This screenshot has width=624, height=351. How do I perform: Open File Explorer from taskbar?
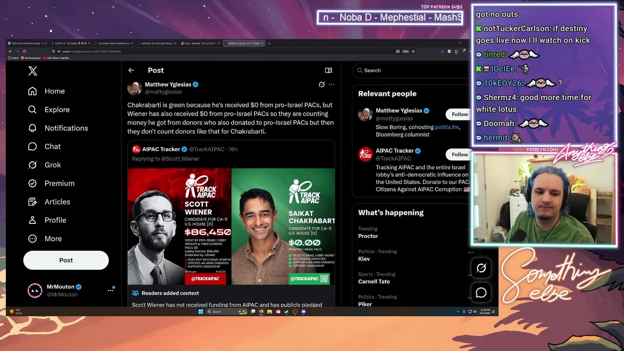(270, 312)
